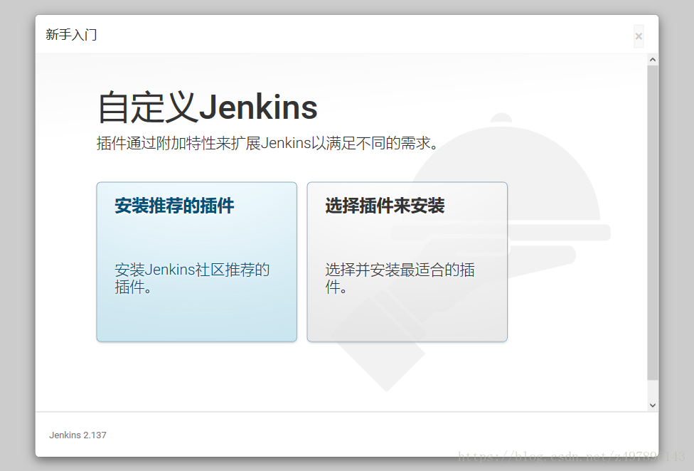Click the scrollbar down arrow

point(652,405)
